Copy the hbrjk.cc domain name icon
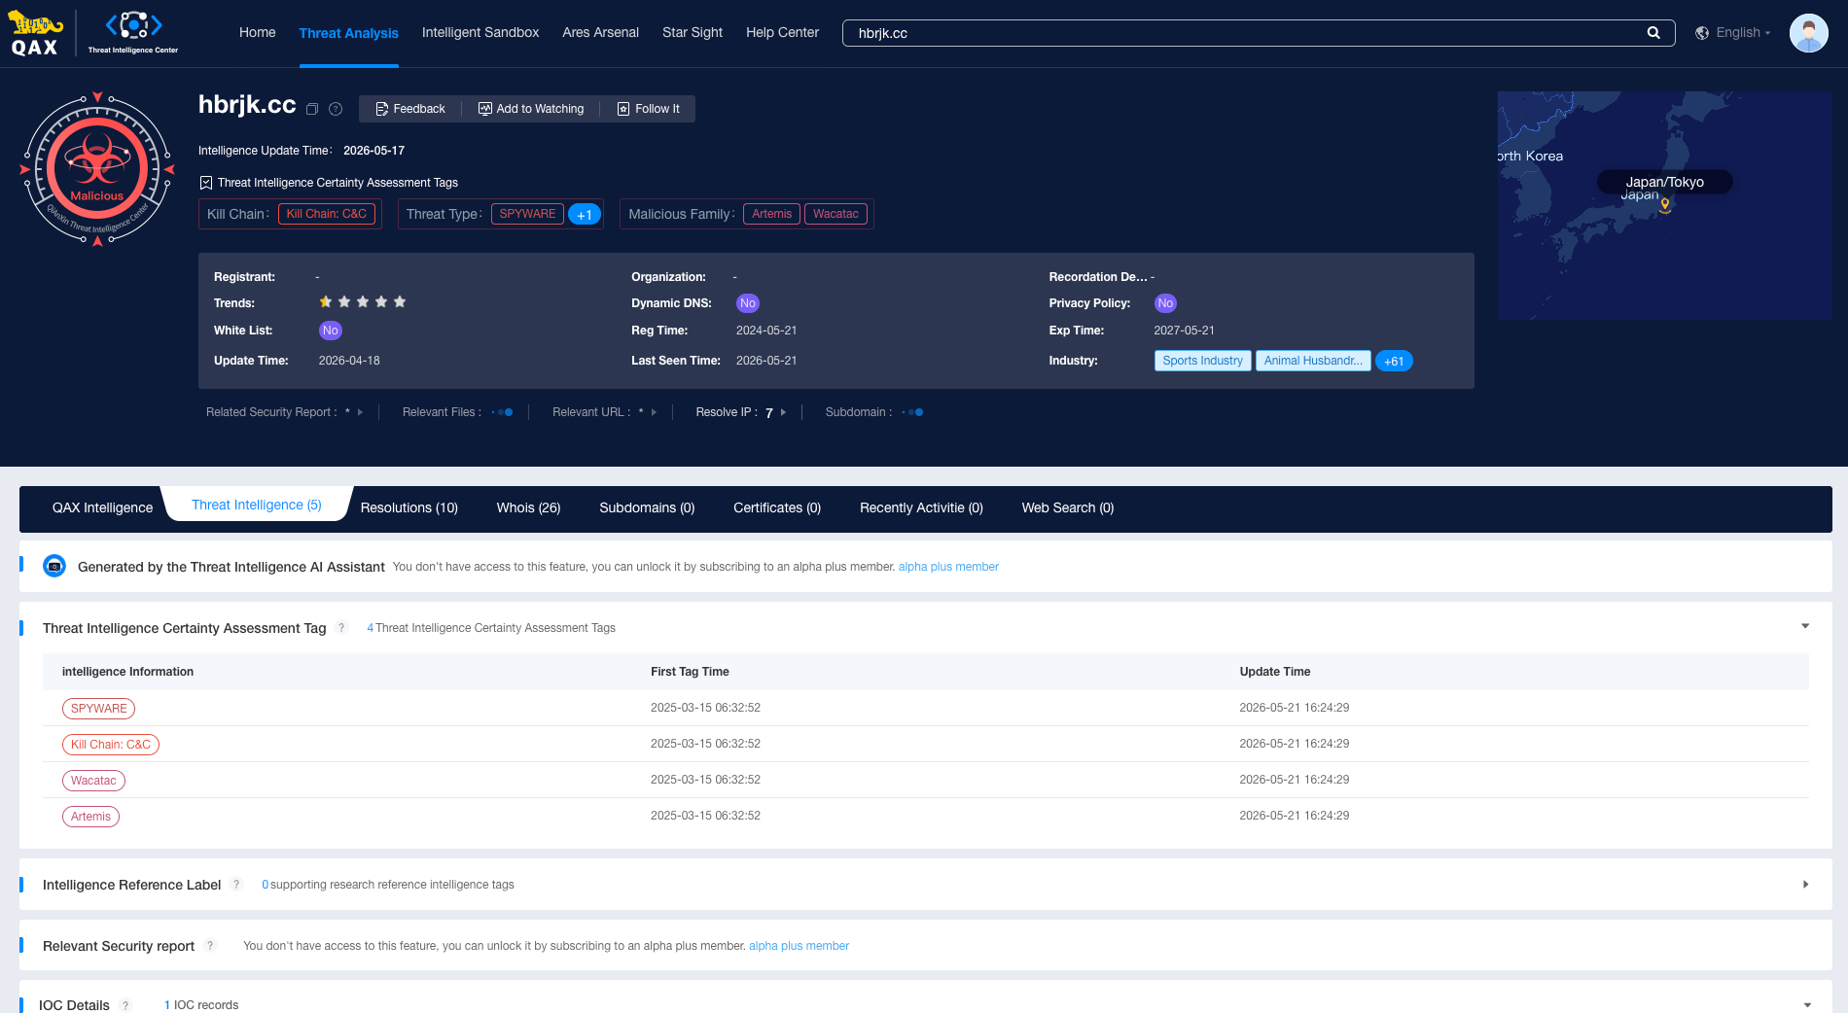This screenshot has height=1013, width=1848. coord(312,109)
